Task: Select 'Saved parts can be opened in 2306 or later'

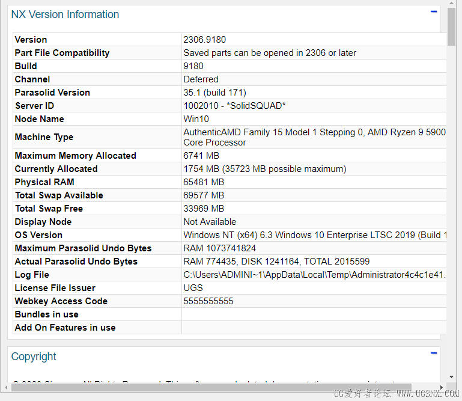Action: (270, 53)
